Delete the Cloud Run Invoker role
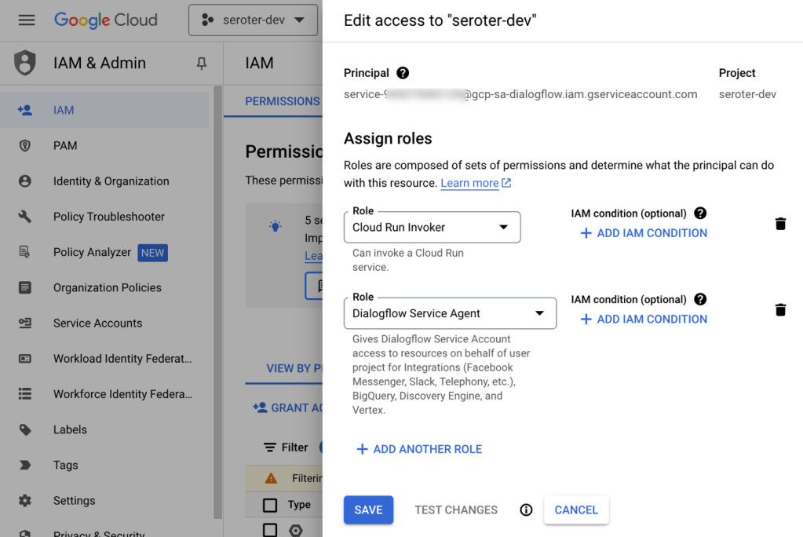The height and width of the screenshot is (537, 803). (x=780, y=224)
